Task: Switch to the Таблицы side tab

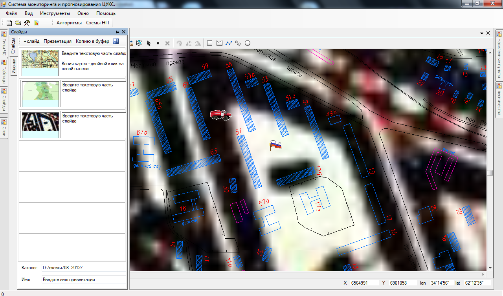Action: 4,71
